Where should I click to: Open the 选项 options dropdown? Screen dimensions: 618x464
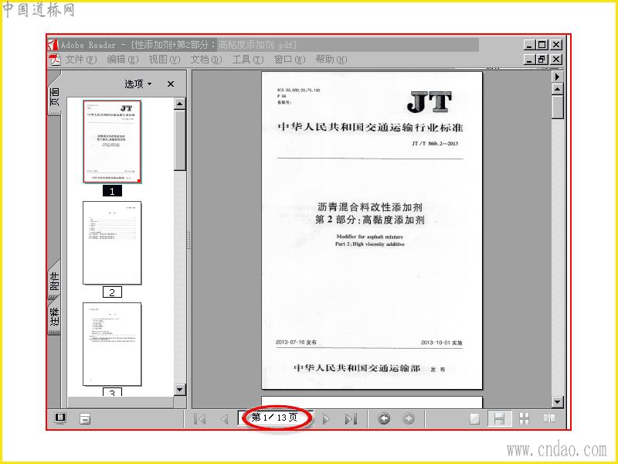(x=138, y=84)
